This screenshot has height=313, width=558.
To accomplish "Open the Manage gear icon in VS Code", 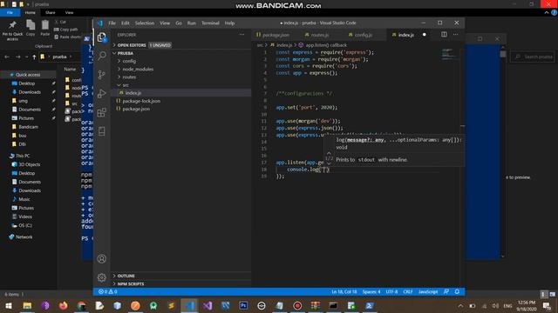I will [102, 277].
